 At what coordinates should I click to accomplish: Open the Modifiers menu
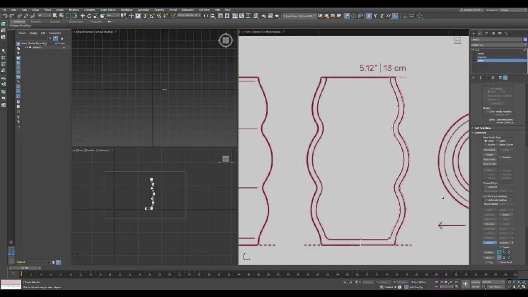point(74,9)
